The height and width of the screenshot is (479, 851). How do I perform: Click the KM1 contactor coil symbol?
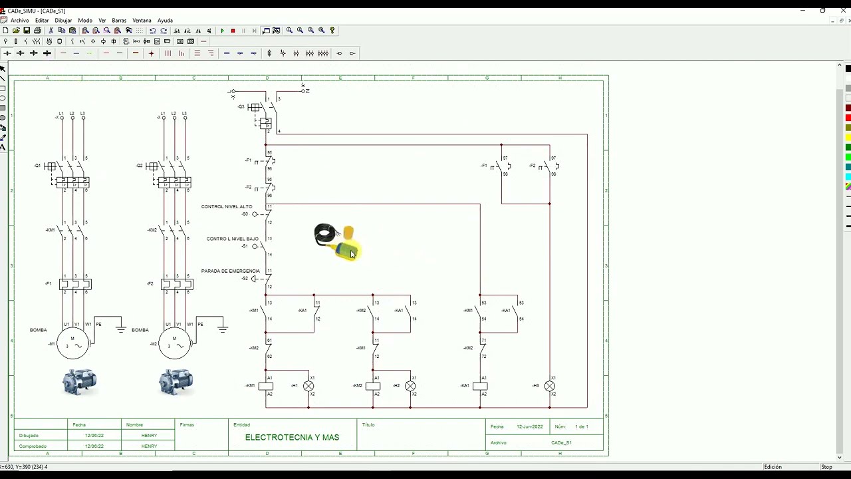pos(266,386)
